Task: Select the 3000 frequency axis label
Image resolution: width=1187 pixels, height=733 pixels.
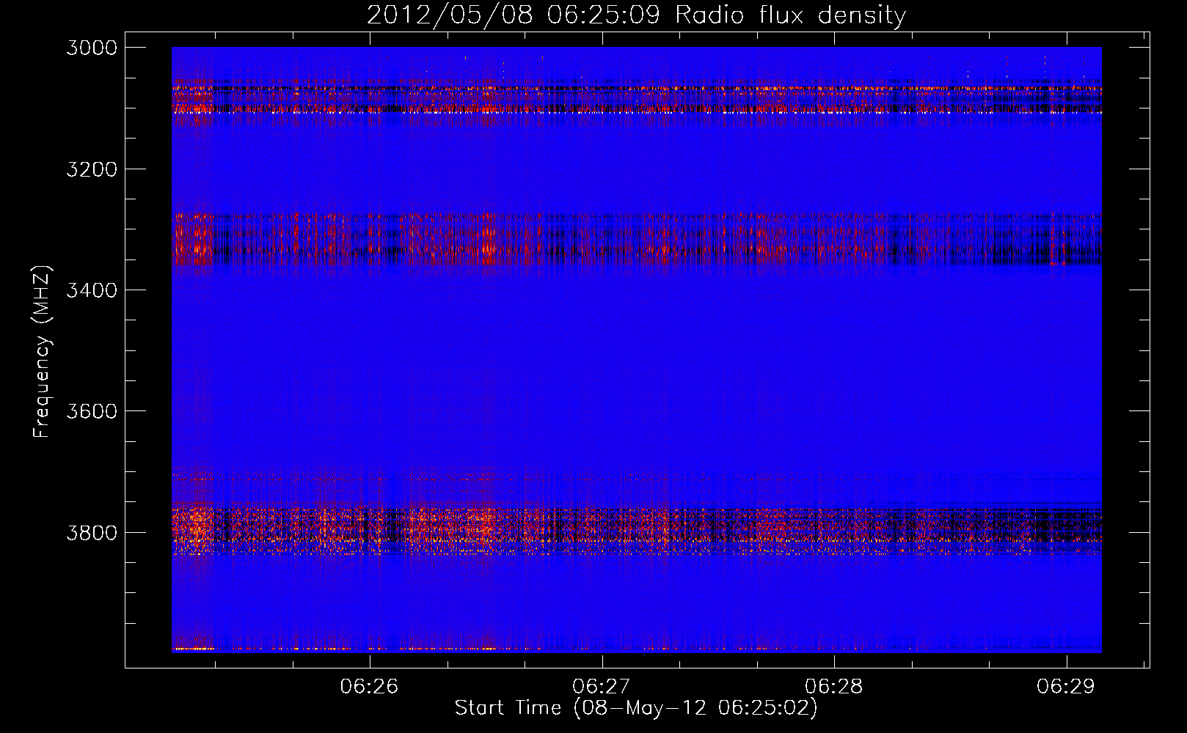Action: click(92, 48)
